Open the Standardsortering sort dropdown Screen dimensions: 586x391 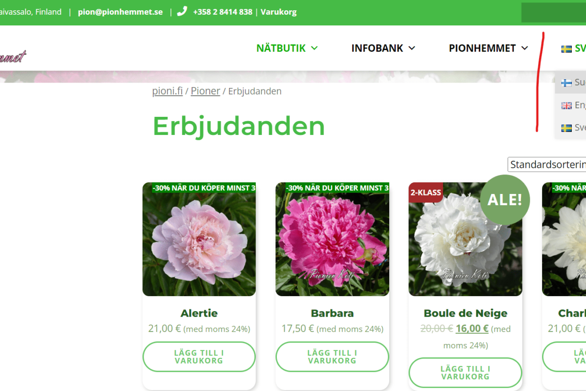pos(546,165)
